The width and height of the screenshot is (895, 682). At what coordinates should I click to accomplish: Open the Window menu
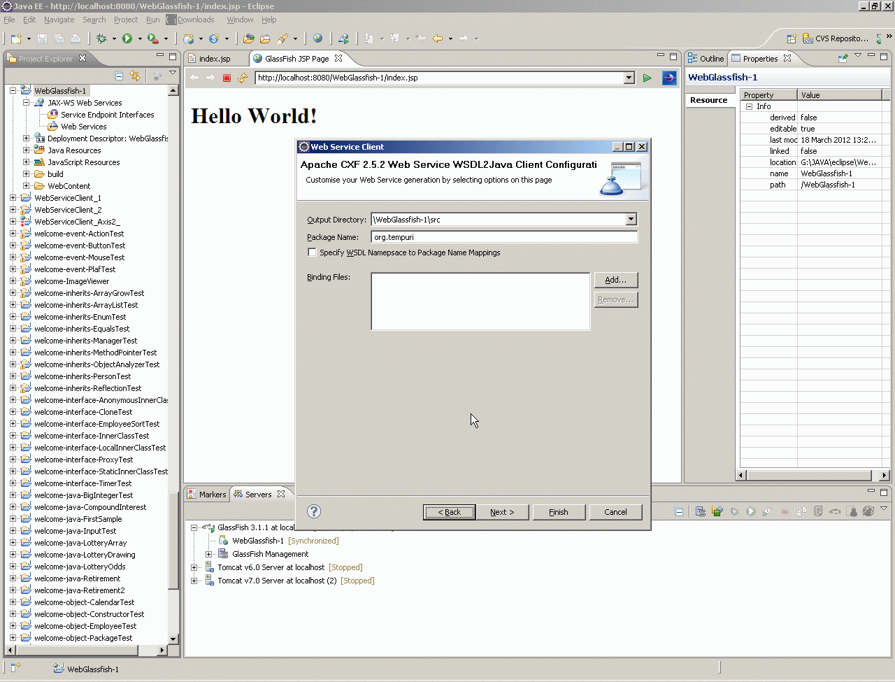pos(240,20)
